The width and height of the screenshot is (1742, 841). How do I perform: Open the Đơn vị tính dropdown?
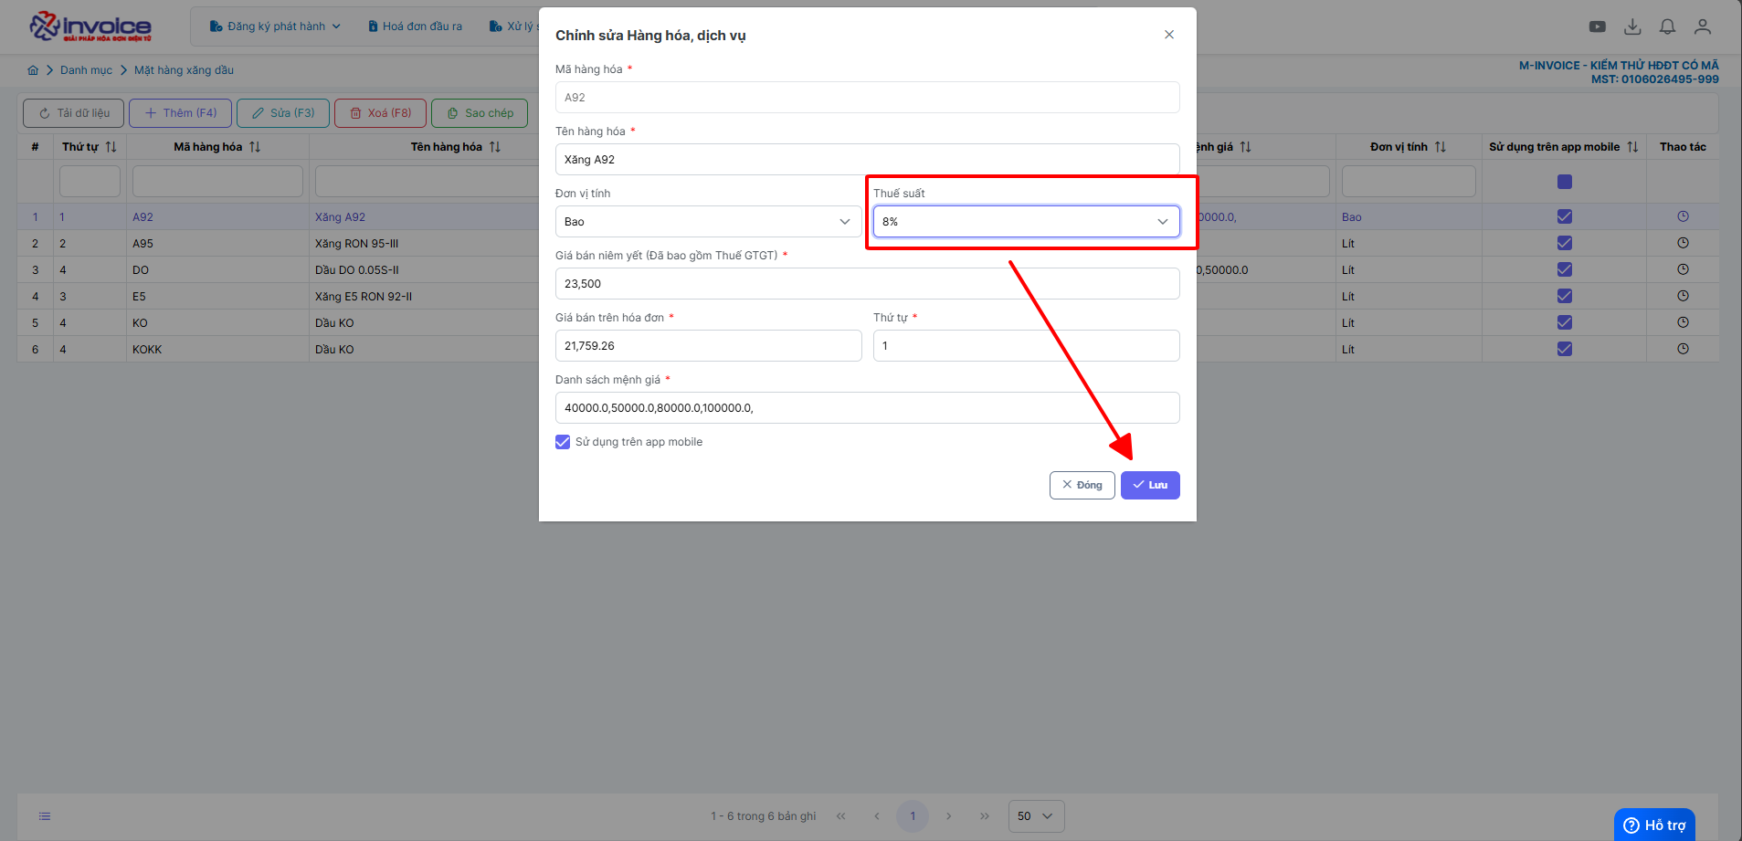point(708,222)
